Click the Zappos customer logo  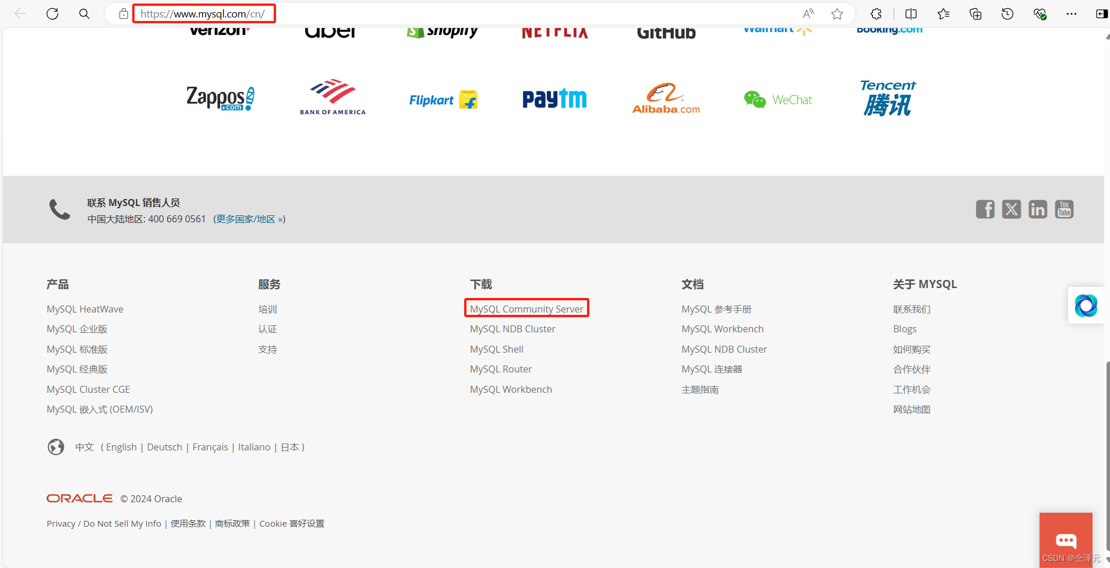(x=220, y=98)
